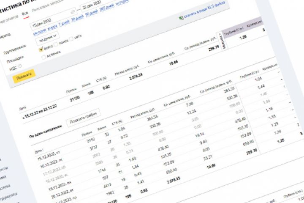Viewport: 304px width, 203px height.
Task: Select the 'сегодня' period link
Action: point(40,31)
